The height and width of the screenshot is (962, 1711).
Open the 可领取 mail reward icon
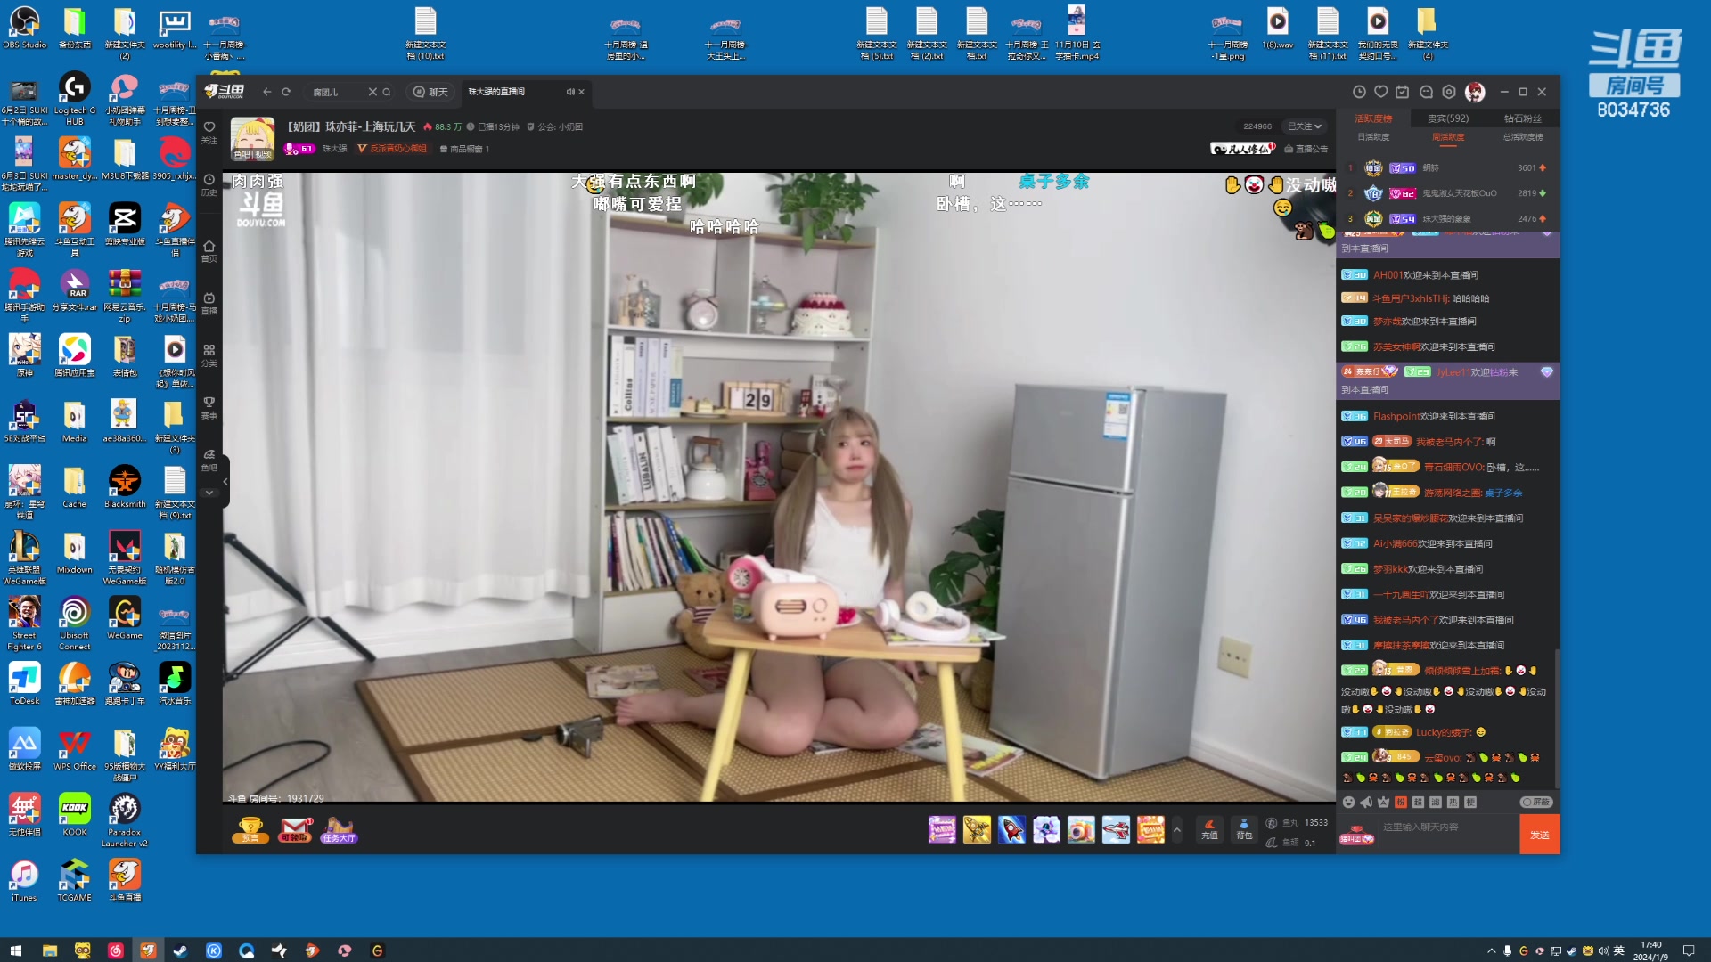click(295, 830)
